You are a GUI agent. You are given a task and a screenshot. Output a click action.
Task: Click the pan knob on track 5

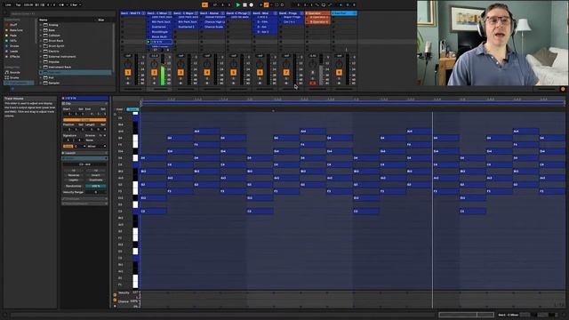click(x=233, y=64)
